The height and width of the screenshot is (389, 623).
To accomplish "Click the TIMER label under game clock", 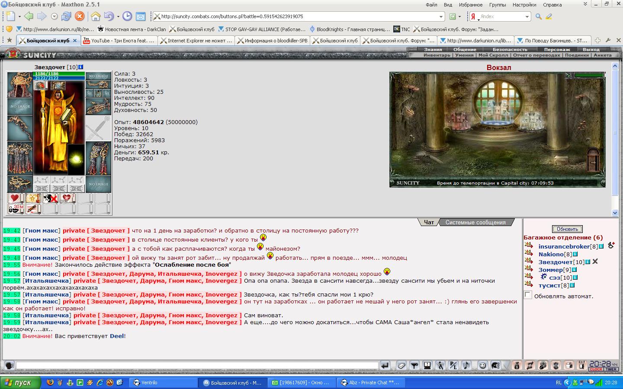I will (x=611, y=369).
